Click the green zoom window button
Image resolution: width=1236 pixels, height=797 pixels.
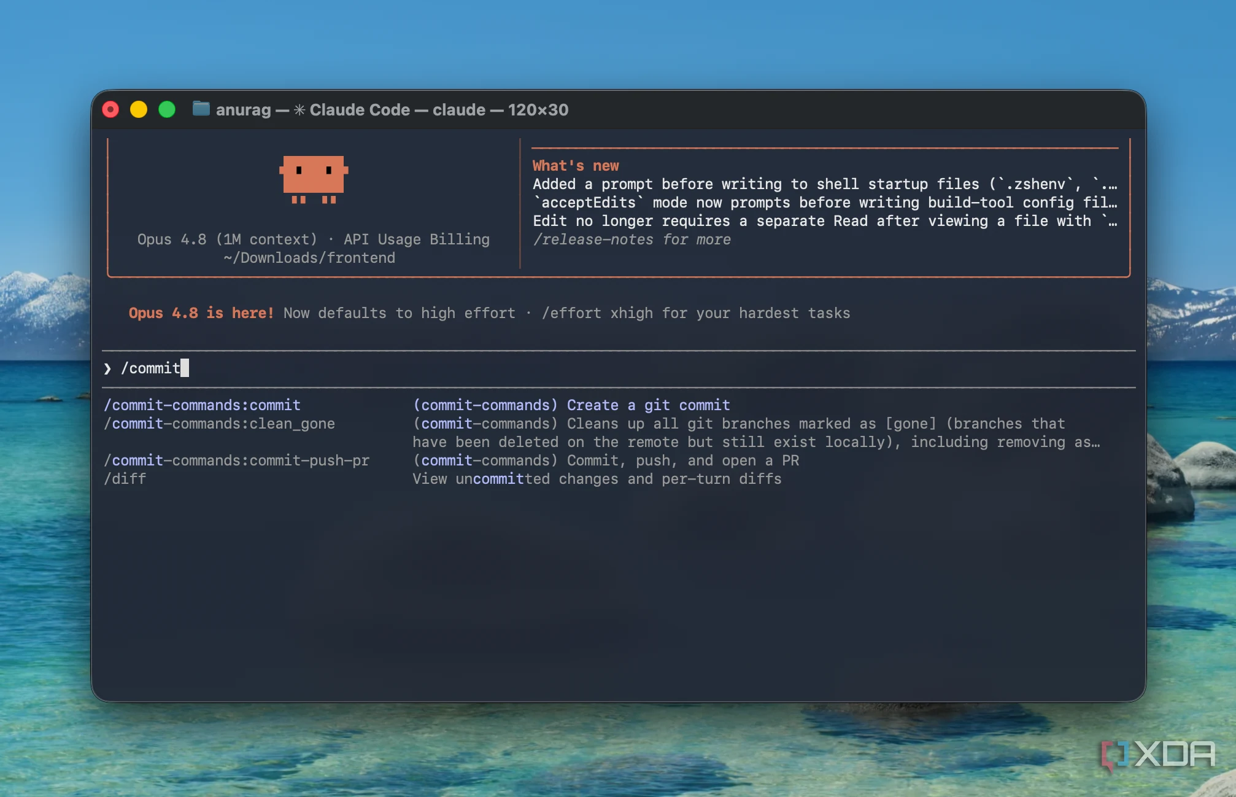[167, 110]
